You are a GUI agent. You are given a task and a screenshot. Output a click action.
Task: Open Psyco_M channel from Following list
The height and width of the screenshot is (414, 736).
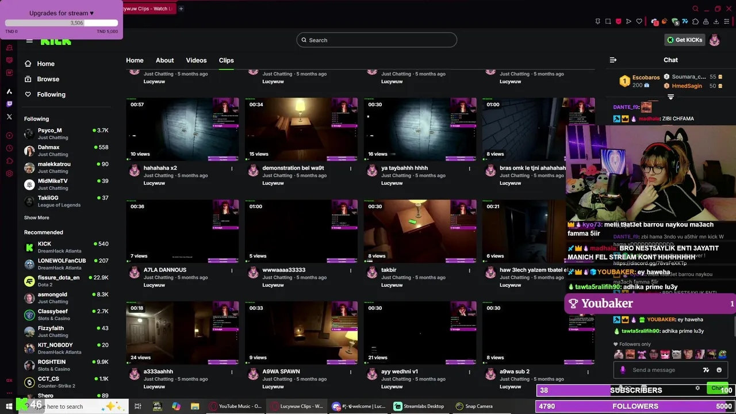coord(66,133)
